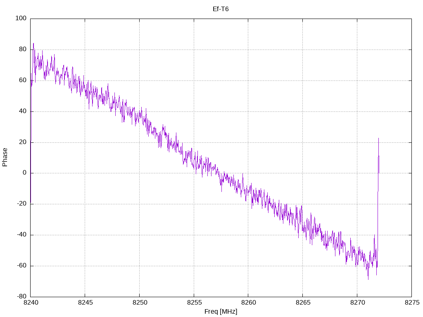Click the x-axis tick label 8245
423x317 pixels.
pyautogui.click(x=85, y=303)
